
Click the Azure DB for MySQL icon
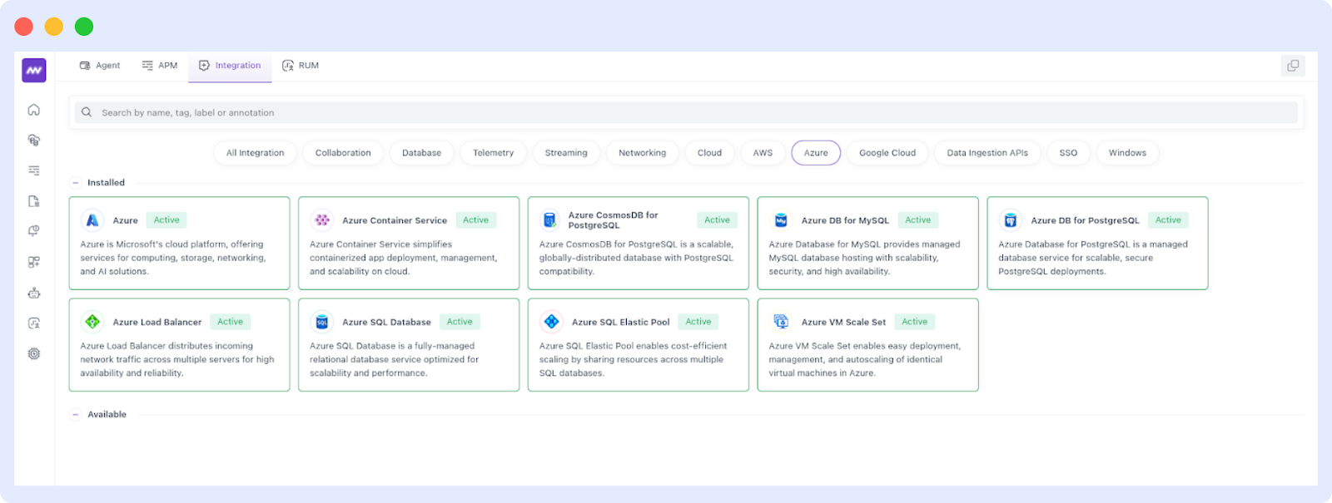coord(781,220)
